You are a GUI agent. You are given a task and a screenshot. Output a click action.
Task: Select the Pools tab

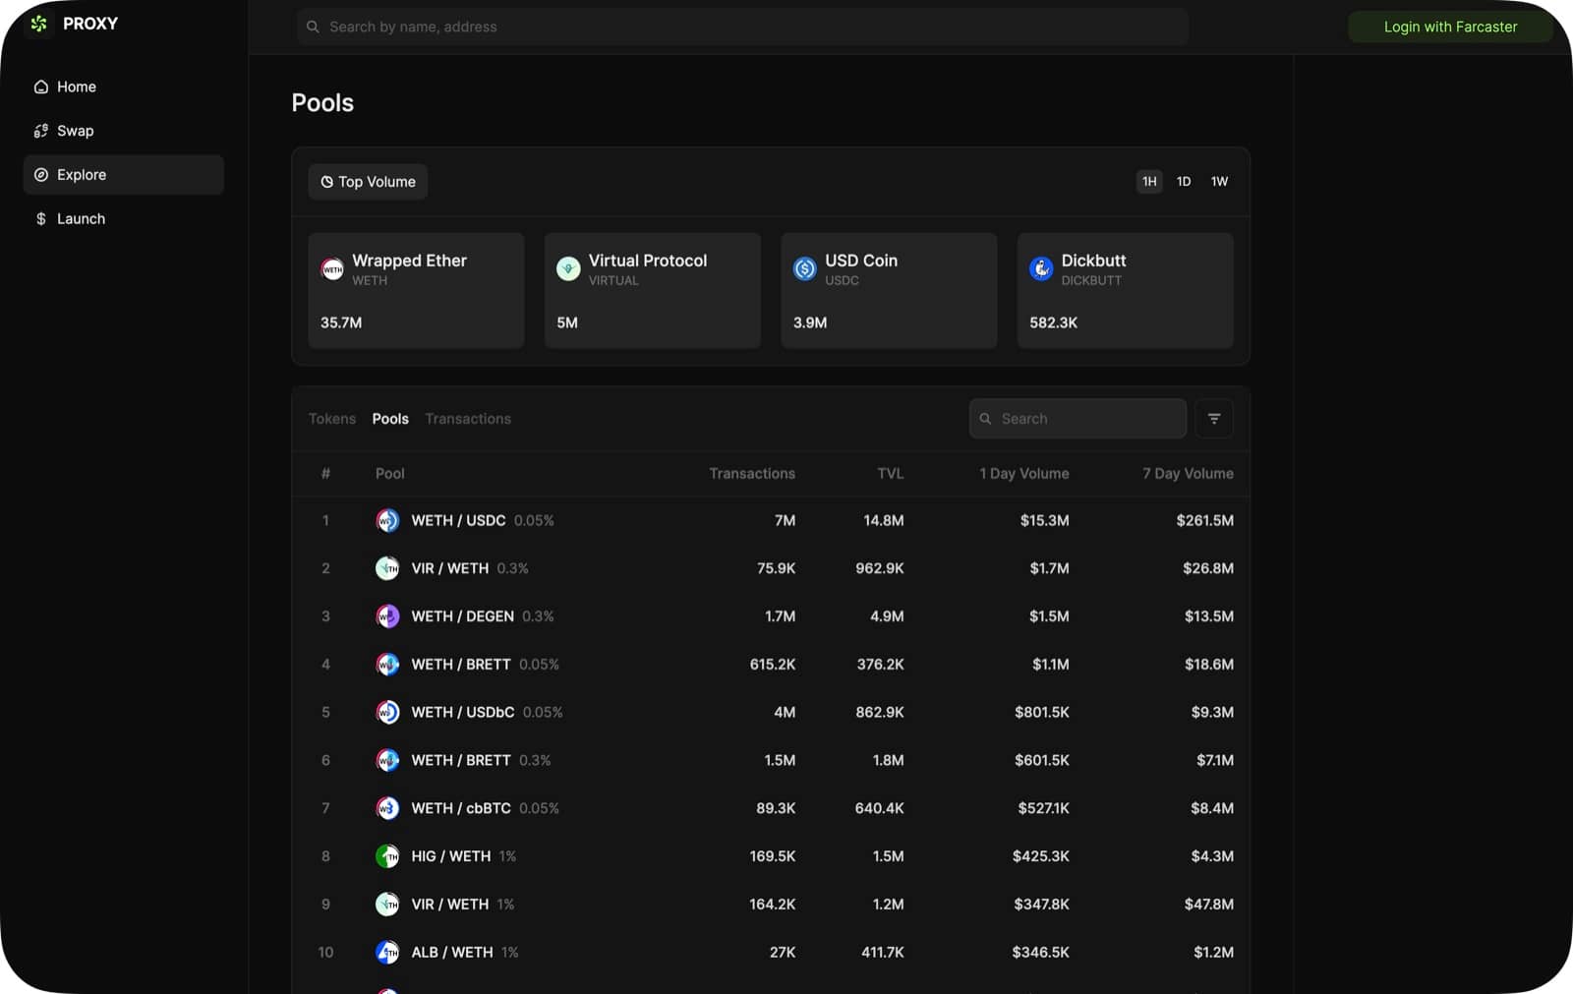(x=390, y=419)
